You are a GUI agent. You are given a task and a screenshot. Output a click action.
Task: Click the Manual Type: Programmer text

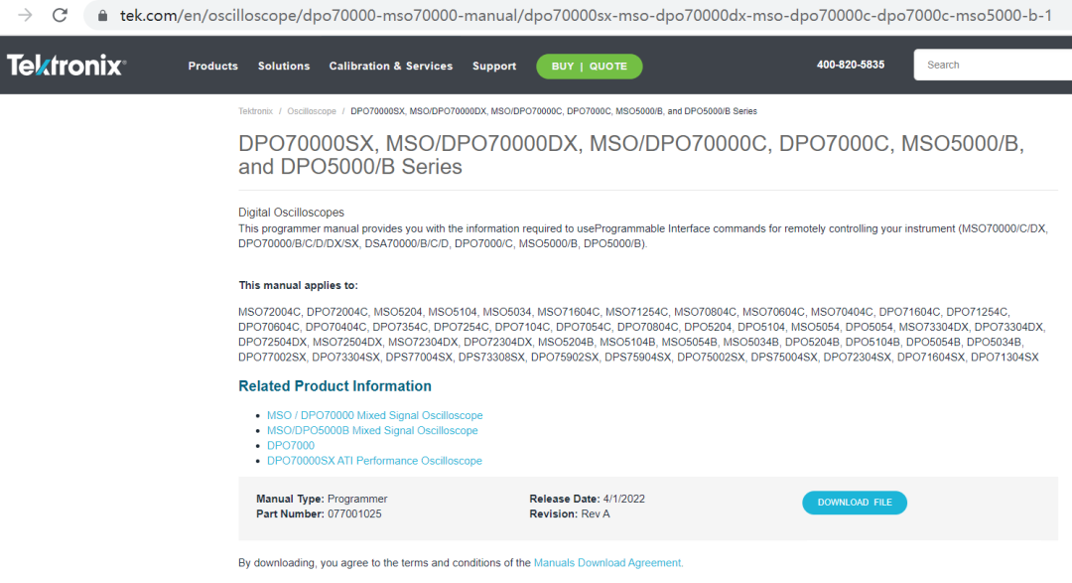(322, 499)
